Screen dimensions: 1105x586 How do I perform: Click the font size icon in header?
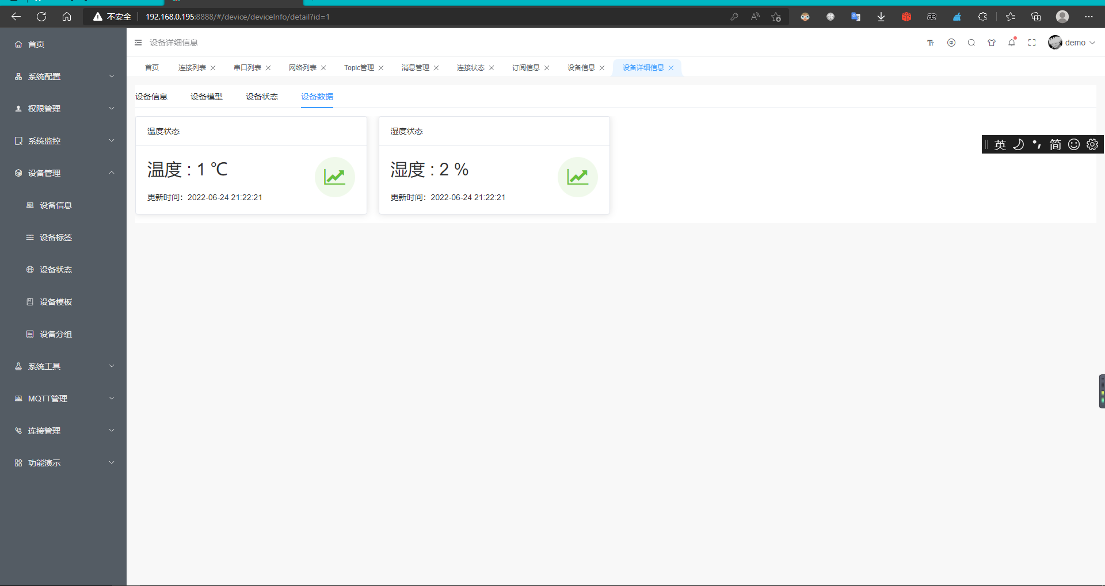click(931, 43)
